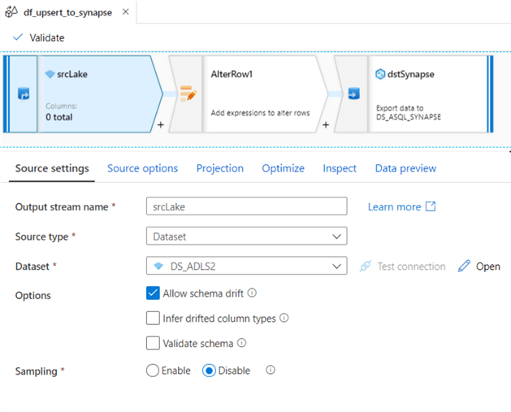
Task: Go to the Optimize tab
Action: tap(284, 168)
